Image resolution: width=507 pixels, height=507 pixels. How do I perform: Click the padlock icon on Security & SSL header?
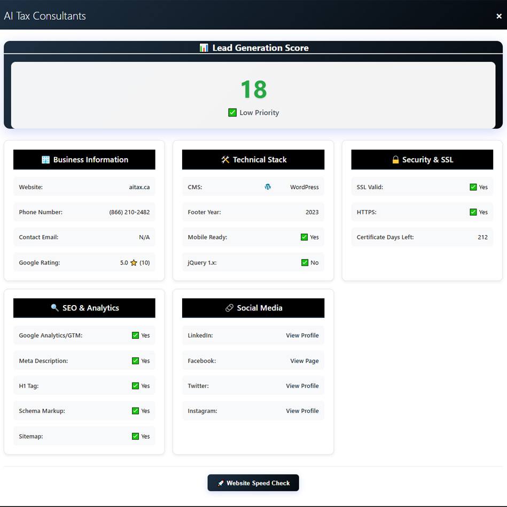[395, 159]
